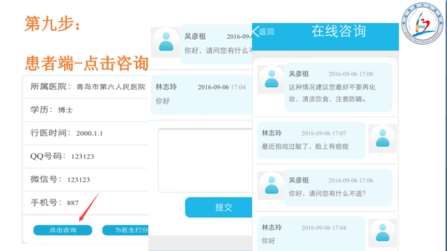
Task: Select timestamp 2016-09-06 17:07
Action: coord(324,133)
